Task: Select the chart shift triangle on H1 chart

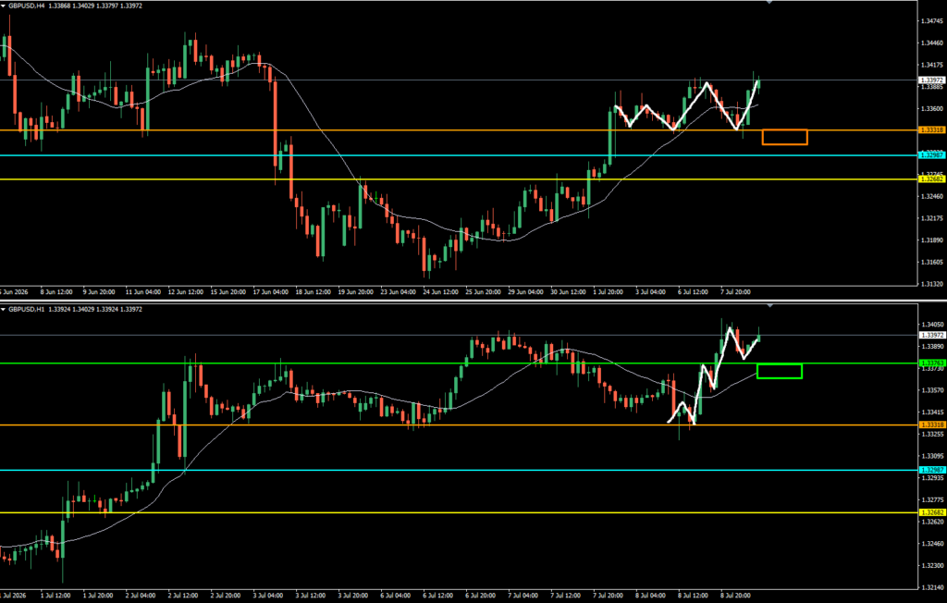Action: [769, 306]
